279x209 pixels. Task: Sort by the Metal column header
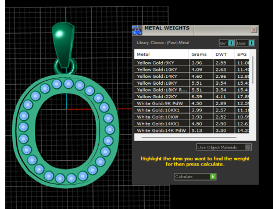(x=162, y=54)
